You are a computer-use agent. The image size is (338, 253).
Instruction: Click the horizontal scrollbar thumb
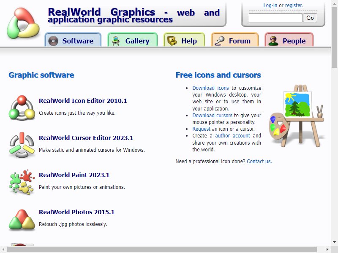162,250
